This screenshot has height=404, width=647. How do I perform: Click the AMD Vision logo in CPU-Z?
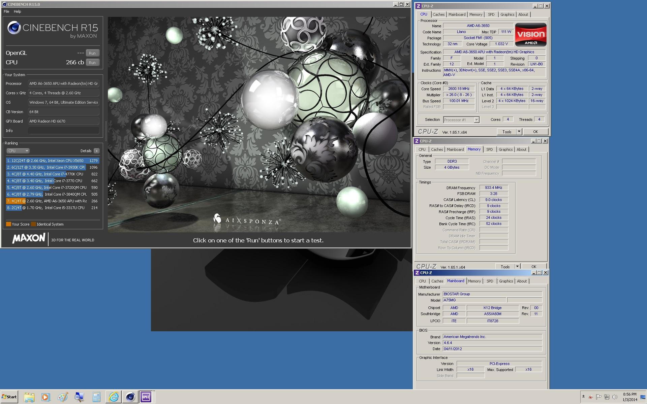(531, 34)
